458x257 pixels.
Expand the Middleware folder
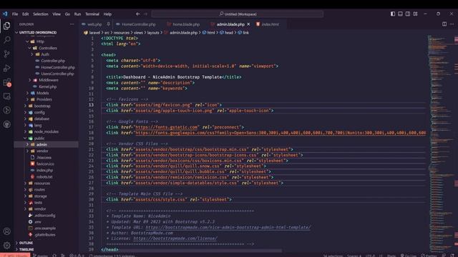pyautogui.click(x=30, y=80)
